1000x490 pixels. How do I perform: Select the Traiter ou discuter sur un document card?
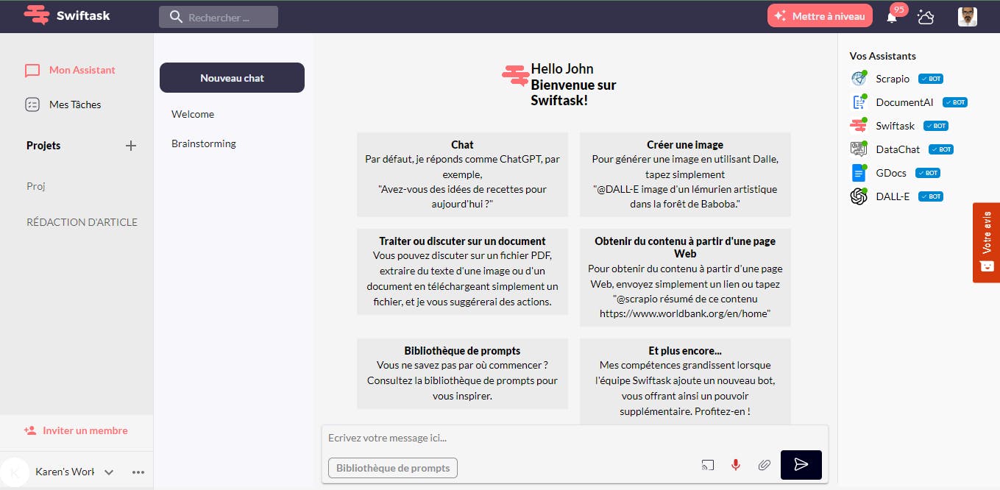pyautogui.click(x=462, y=271)
